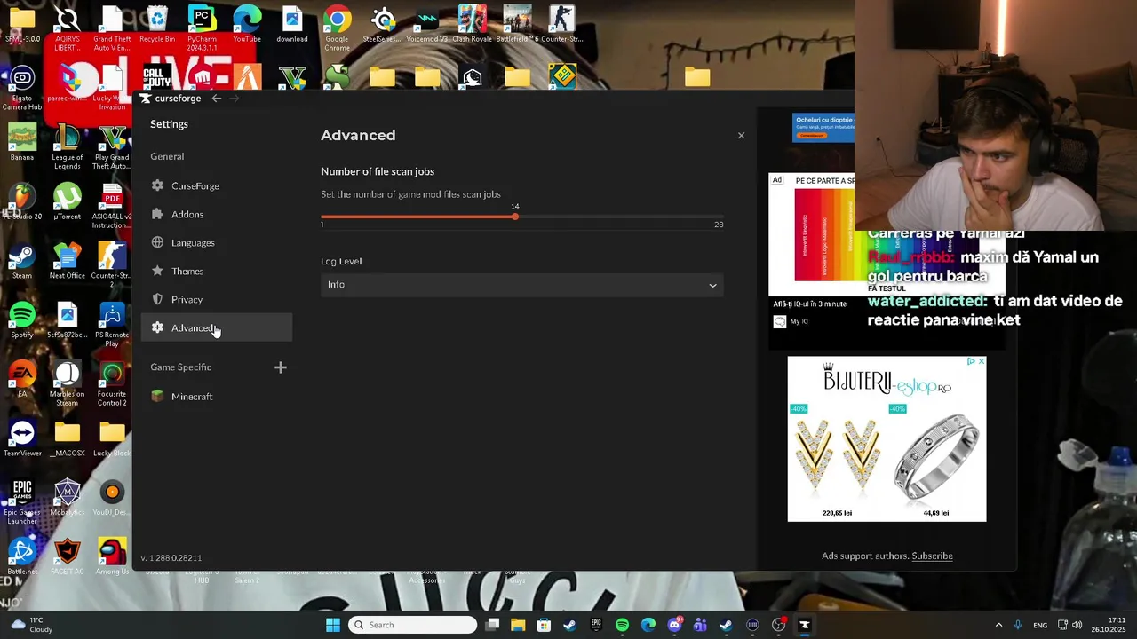The image size is (1137, 639).
Task: Set scan jobs slider to minimum 1
Action: point(322,217)
